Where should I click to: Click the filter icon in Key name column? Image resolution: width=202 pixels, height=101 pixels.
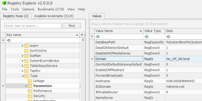point(9,40)
